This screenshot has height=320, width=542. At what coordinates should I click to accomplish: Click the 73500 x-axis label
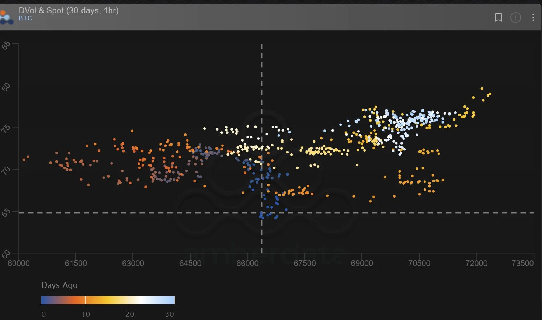[x=523, y=263]
